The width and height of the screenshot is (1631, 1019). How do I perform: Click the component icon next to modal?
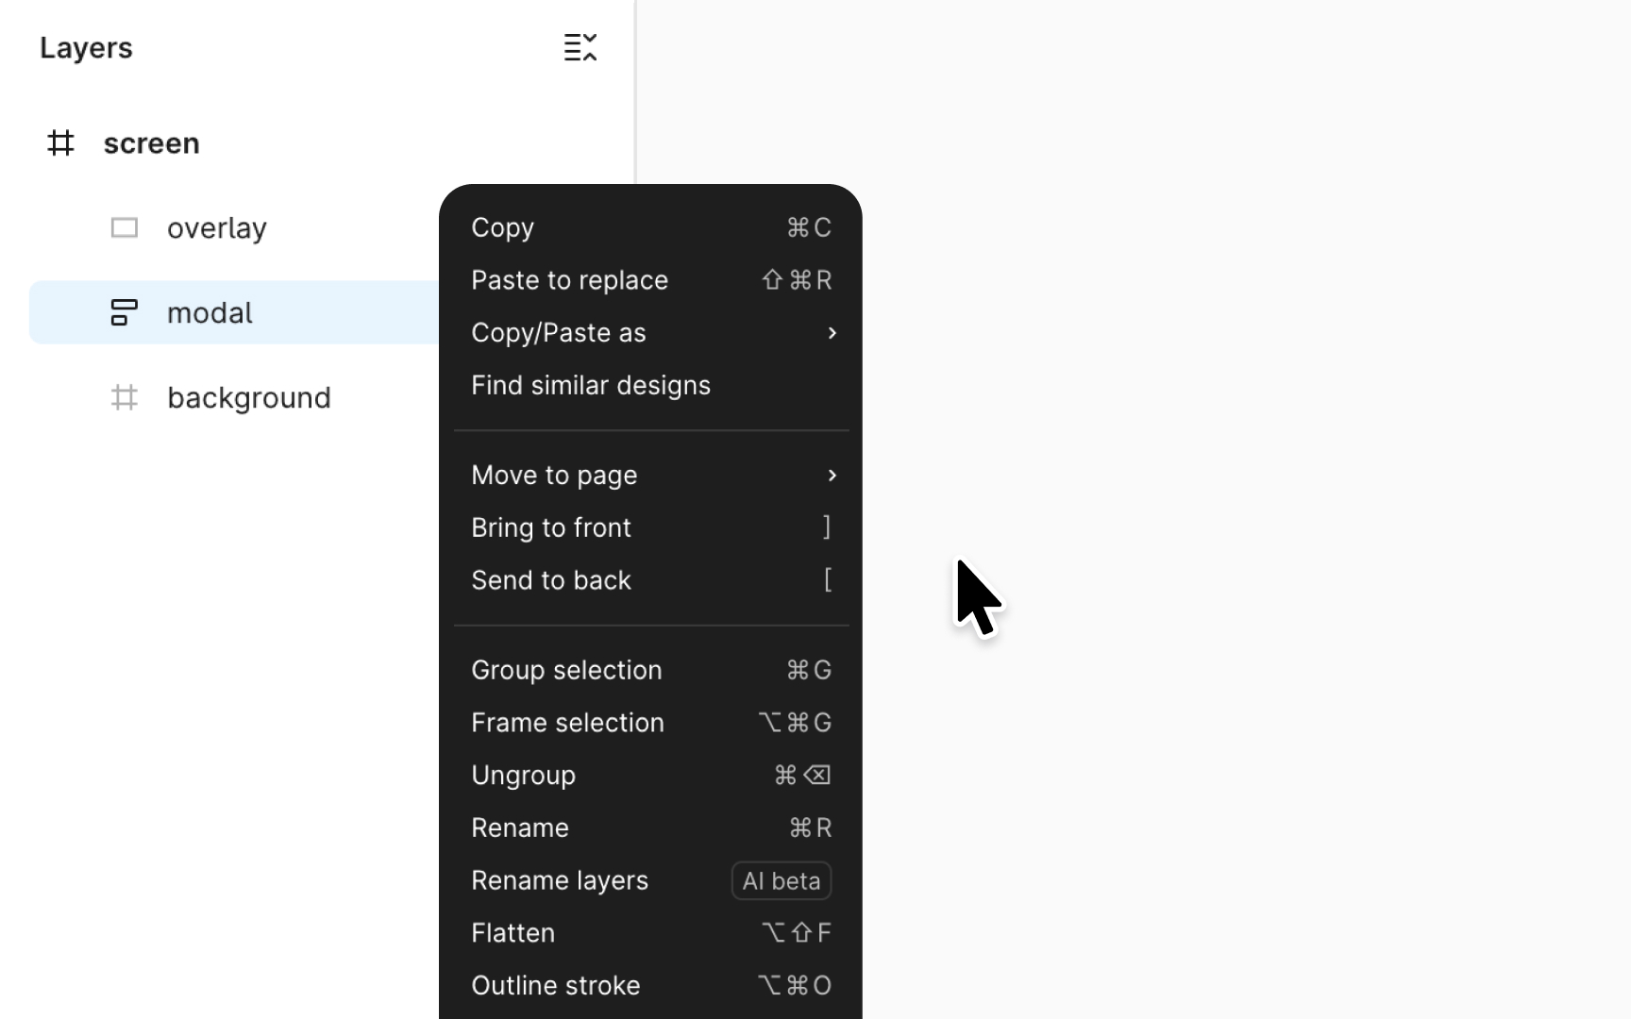(x=124, y=312)
